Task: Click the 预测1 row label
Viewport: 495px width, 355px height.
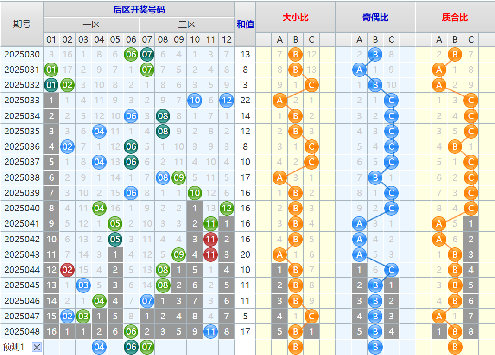Action: tap(13, 347)
